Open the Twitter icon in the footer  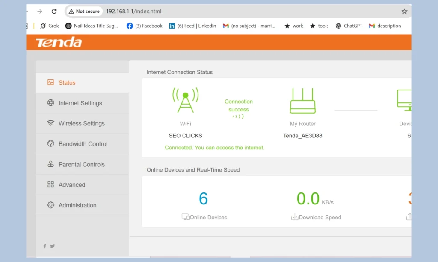[52, 246]
